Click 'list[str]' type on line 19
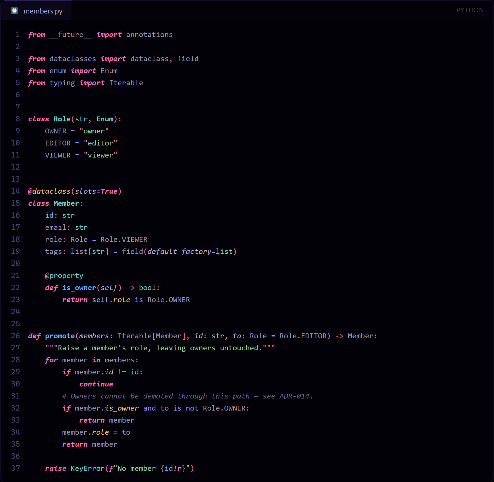The width and height of the screenshot is (494, 482). click(90, 252)
